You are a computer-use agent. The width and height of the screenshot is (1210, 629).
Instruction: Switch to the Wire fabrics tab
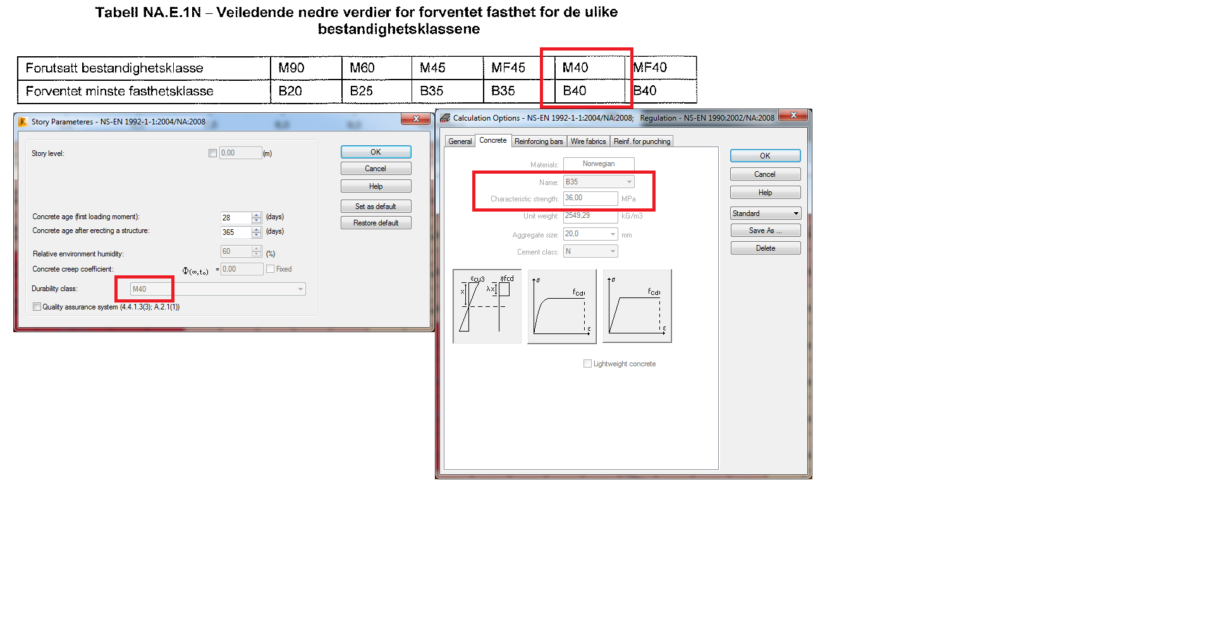(588, 141)
